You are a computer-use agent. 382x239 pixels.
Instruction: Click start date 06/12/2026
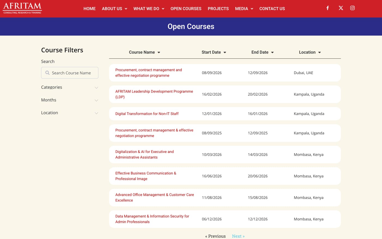pyautogui.click(x=212, y=219)
